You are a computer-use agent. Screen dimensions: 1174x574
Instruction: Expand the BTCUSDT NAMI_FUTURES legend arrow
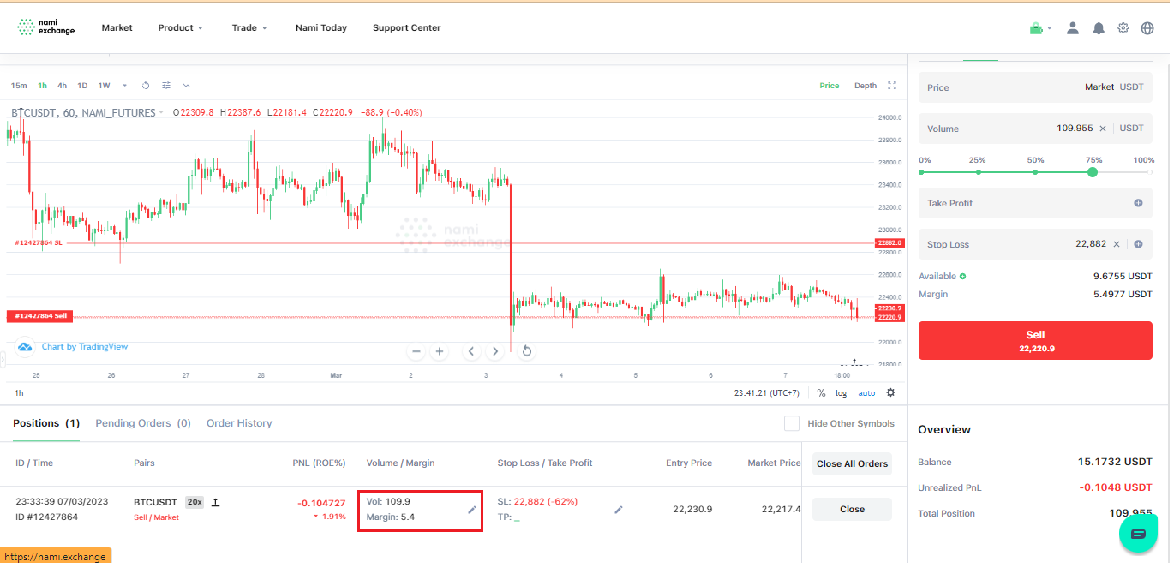[160, 113]
